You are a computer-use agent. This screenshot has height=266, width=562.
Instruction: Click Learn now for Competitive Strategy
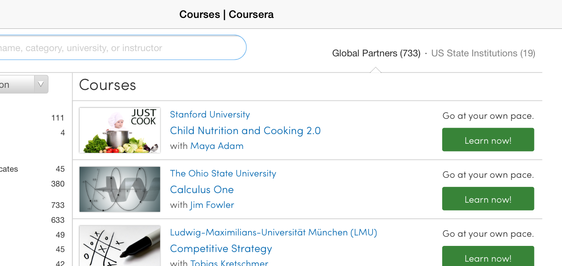[x=488, y=256]
